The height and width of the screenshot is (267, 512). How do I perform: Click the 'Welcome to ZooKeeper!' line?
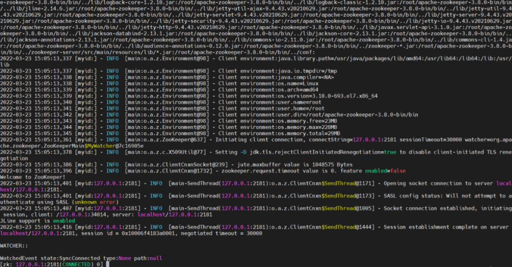point(33,177)
